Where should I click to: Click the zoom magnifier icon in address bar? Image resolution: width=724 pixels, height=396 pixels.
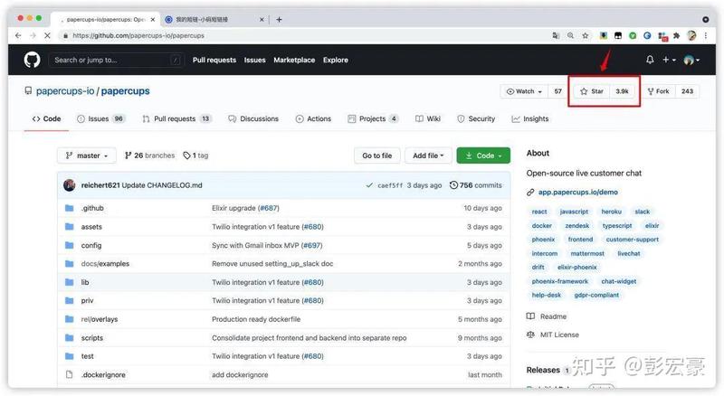571,35
